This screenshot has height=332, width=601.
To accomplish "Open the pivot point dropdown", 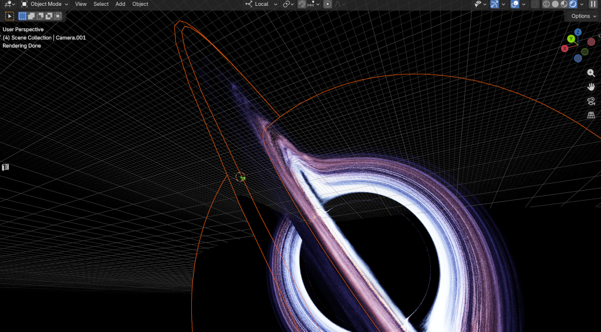I will click(288, 4).
